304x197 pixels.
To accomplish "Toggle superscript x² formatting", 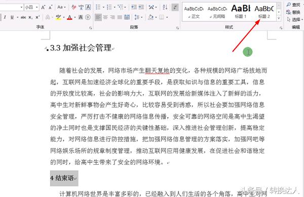I will [x=37, y=17].
